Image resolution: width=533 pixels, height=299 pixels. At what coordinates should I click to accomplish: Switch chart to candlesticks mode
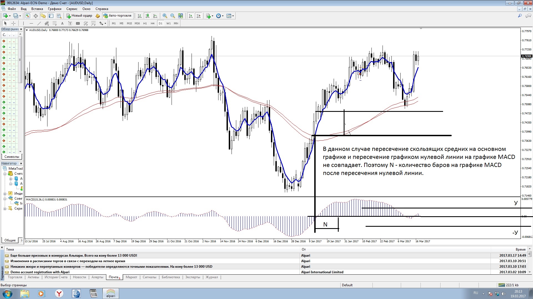coord(147,16)
